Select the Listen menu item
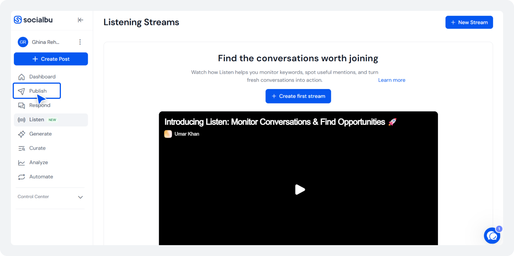 coord(51,120)
